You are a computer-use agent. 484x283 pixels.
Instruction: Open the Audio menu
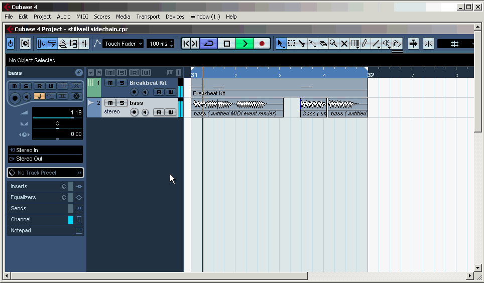point(64,17)
